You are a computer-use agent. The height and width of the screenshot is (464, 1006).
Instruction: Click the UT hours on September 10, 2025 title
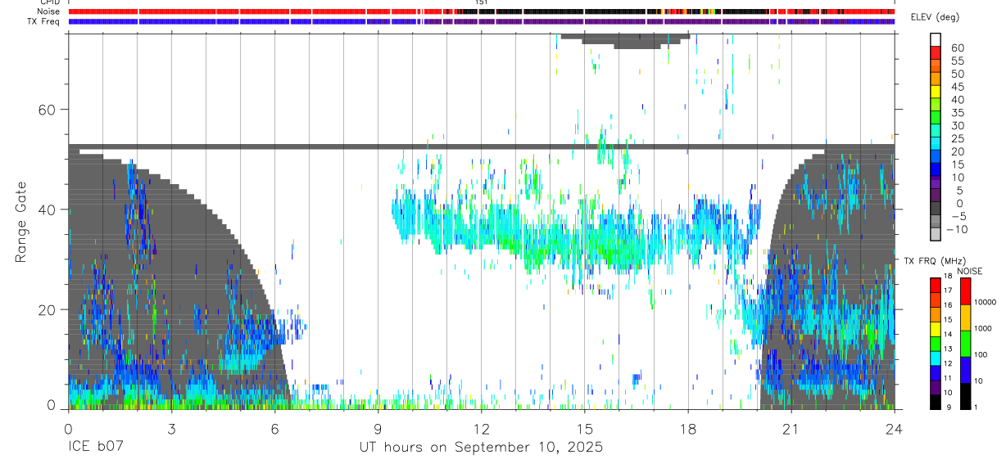click(481, 447)
